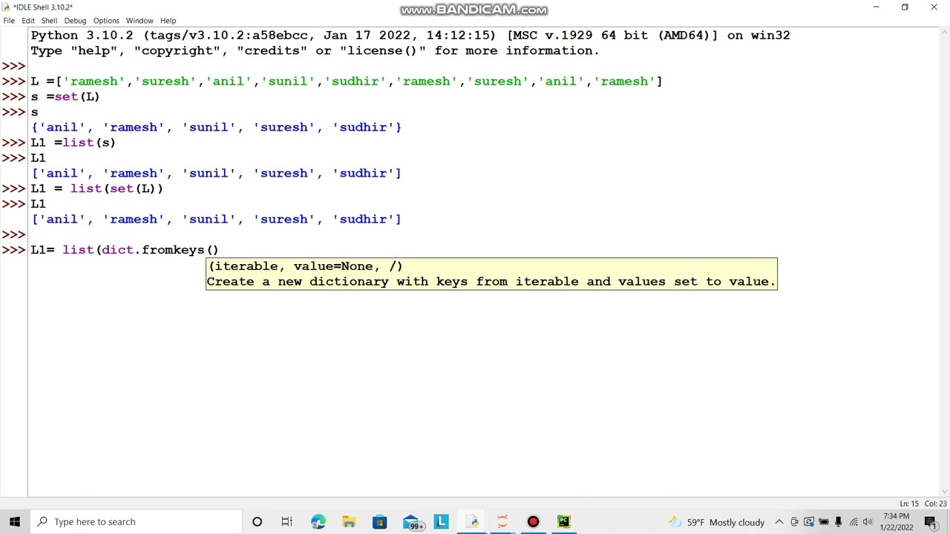Image resolution: width=950 pixels, height=534 pixels.
Task: Open network Wi-Fi tray icon
Action: tap(854, 522)
